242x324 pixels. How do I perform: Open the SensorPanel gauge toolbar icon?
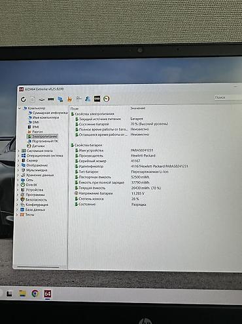[107, 99]
